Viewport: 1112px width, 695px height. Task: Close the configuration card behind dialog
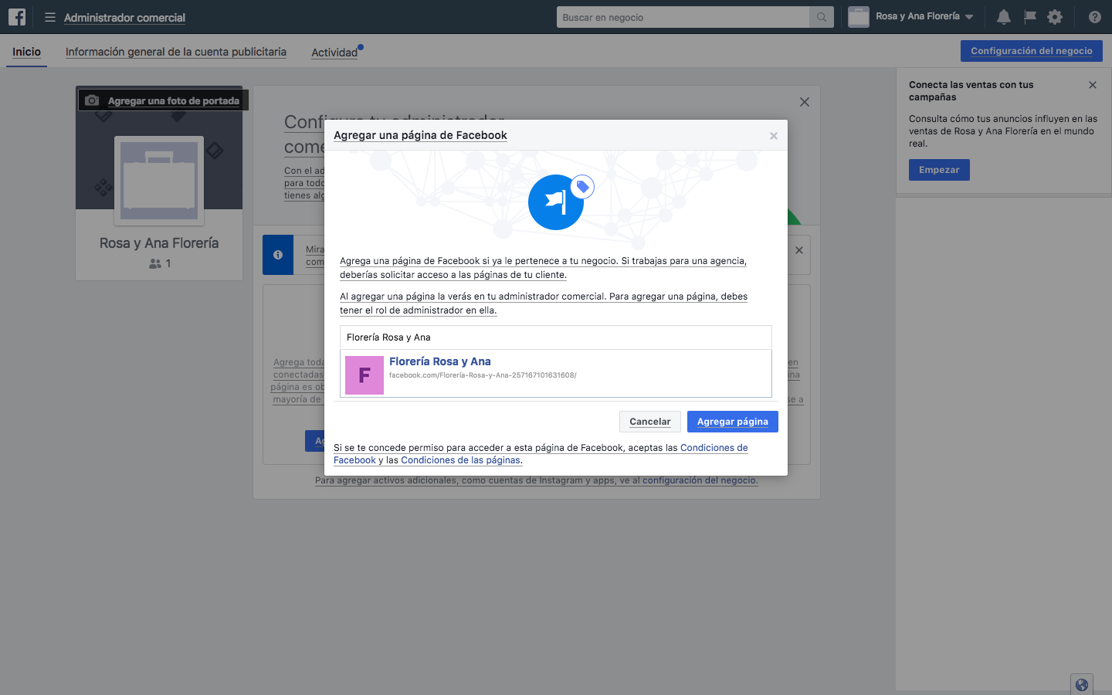(805, 102)
